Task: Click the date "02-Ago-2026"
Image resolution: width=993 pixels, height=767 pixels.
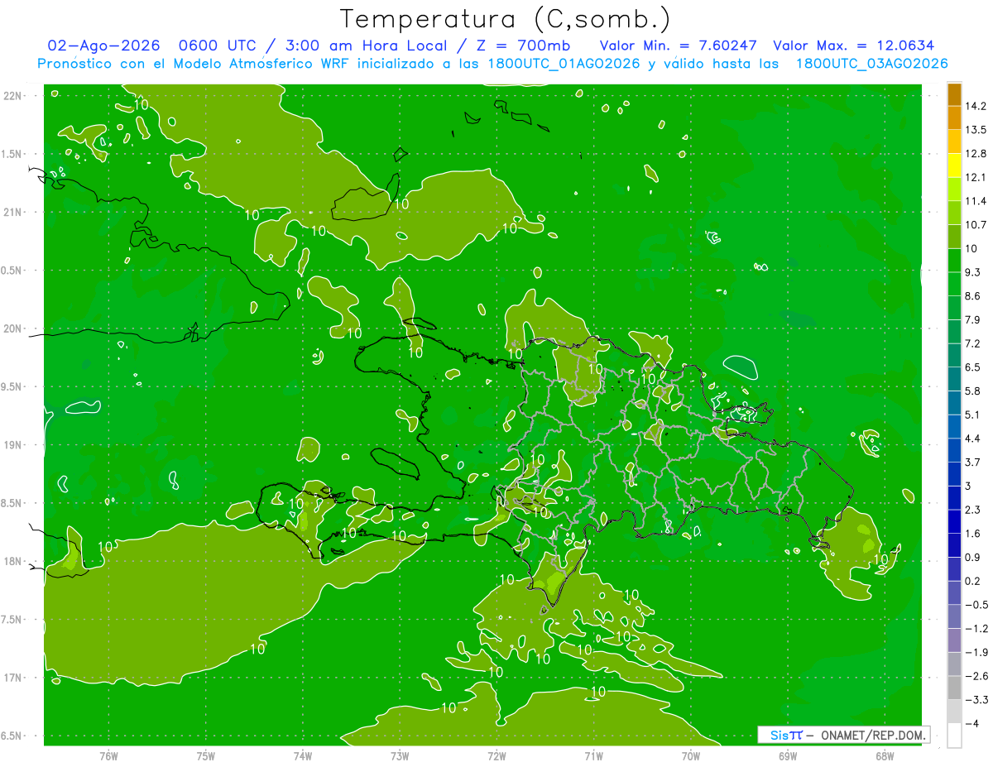Action: coord(103,46)
